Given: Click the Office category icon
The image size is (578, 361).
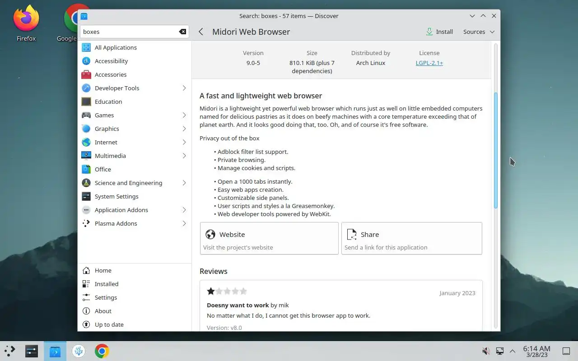Looking at the screenshot, I should (86, 169).
